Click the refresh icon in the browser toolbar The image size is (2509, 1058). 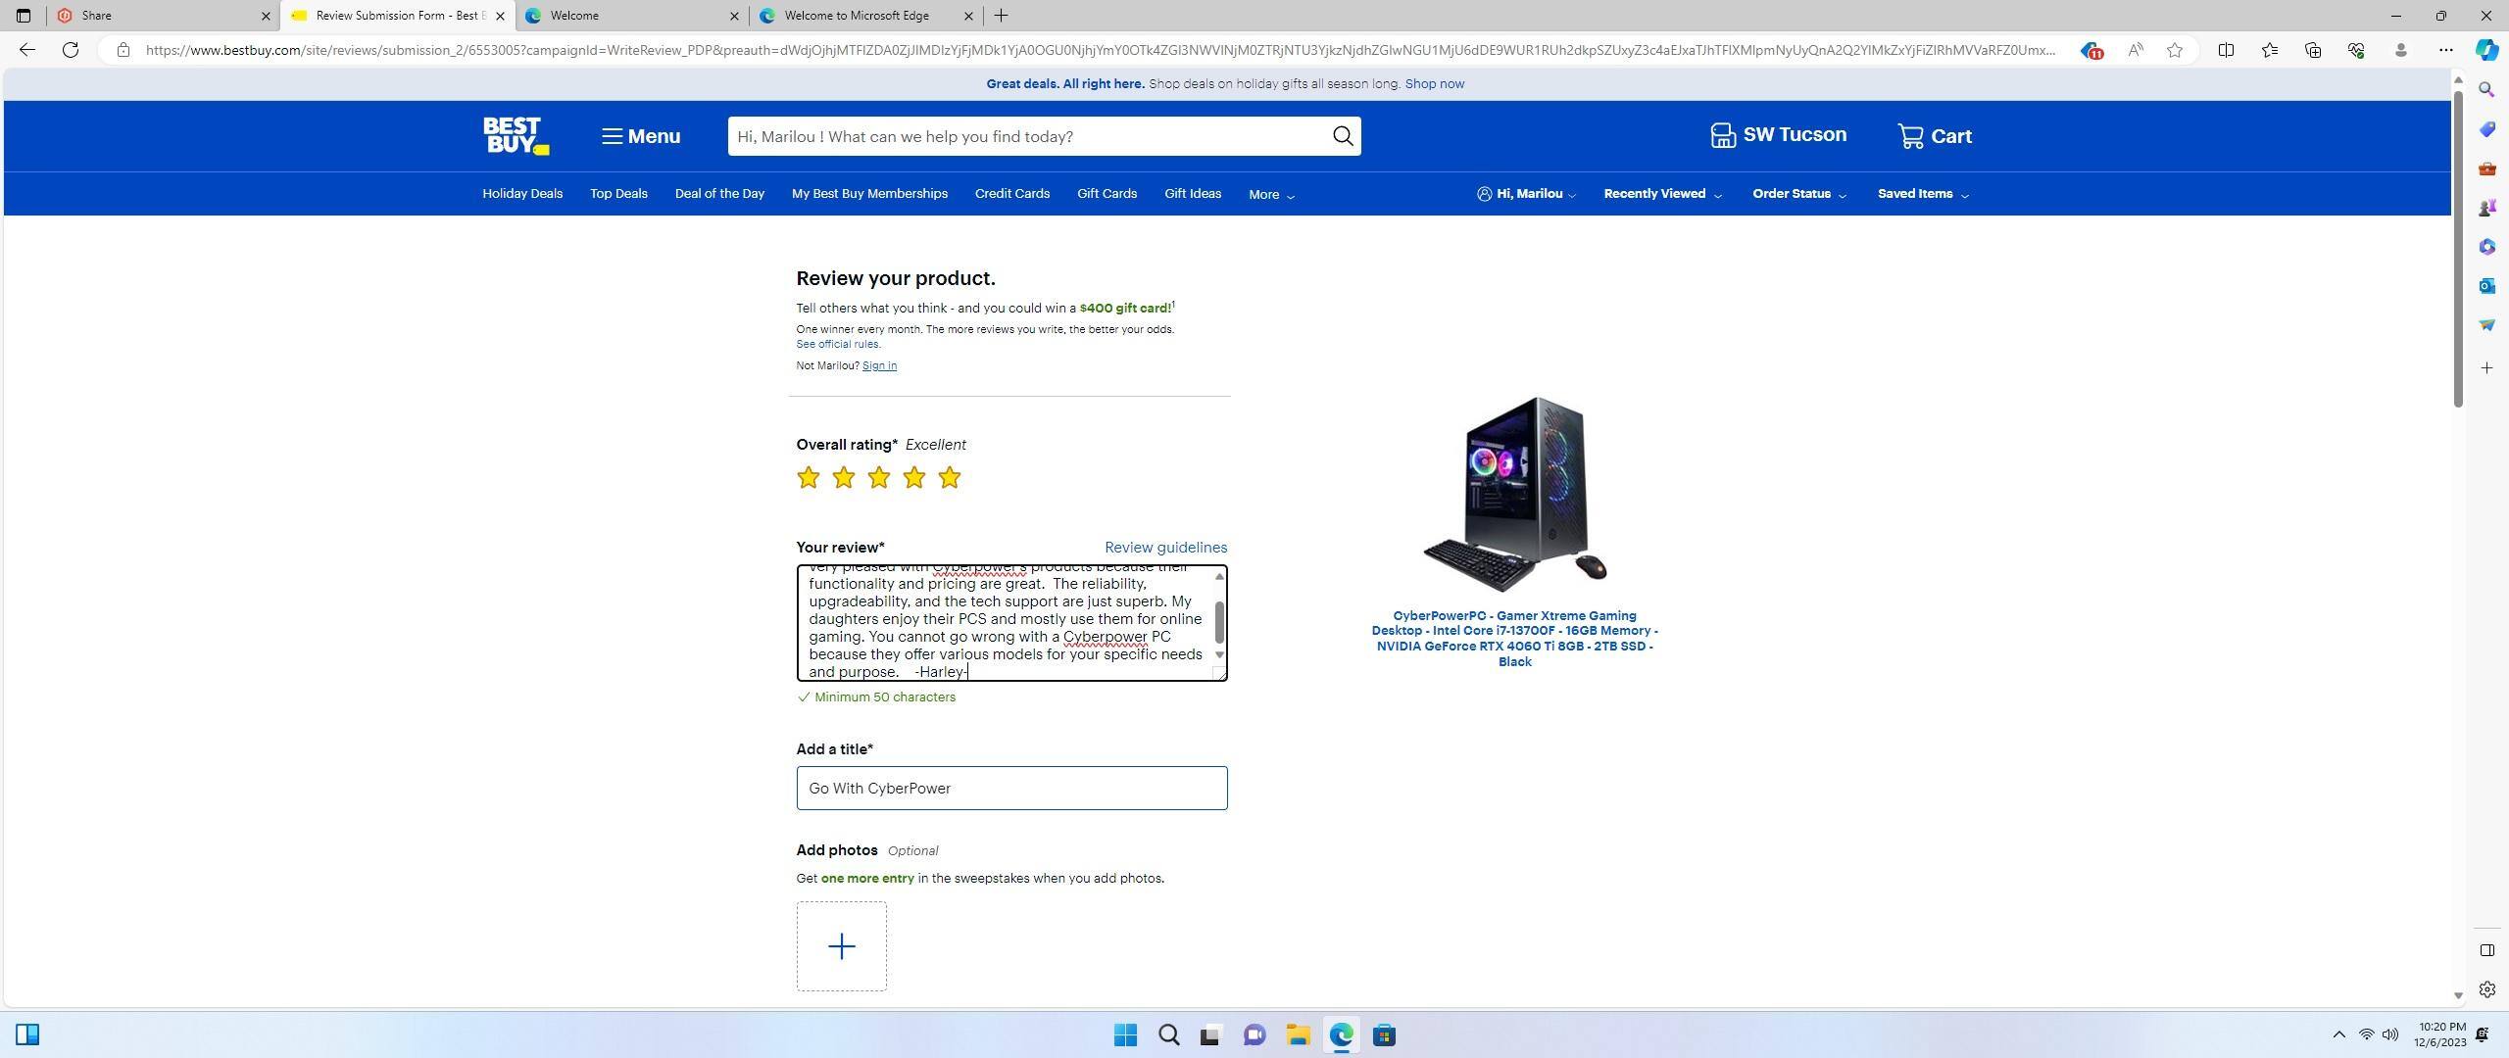(x=70, y=49)
